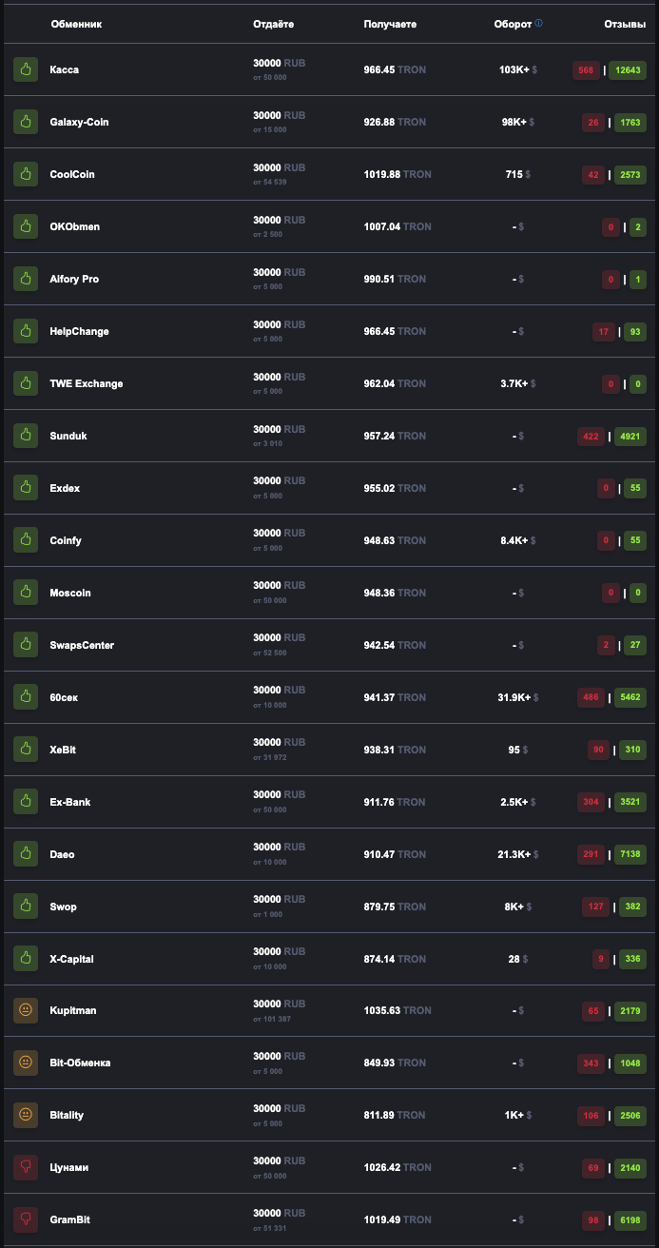The image size is (659, 1248).
Task: Click the neutral face icon next to Kupitman
Action: [x=26, y=1010]
